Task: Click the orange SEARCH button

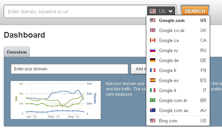Action: tap(195, 11)
